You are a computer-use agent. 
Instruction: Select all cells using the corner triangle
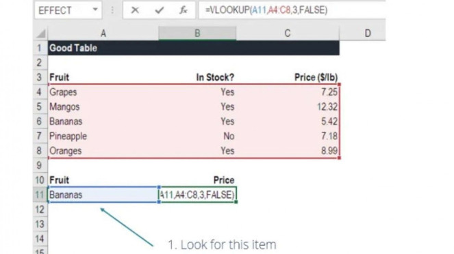click(x=41, y=33)
